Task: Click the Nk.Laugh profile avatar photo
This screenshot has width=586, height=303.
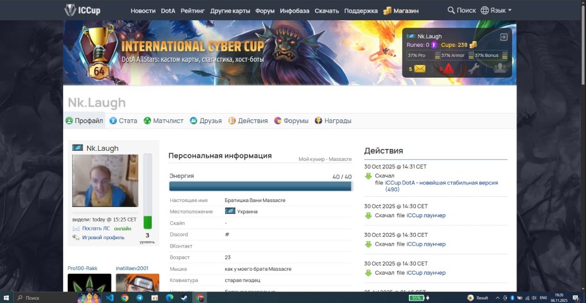Action: point(105,181)
